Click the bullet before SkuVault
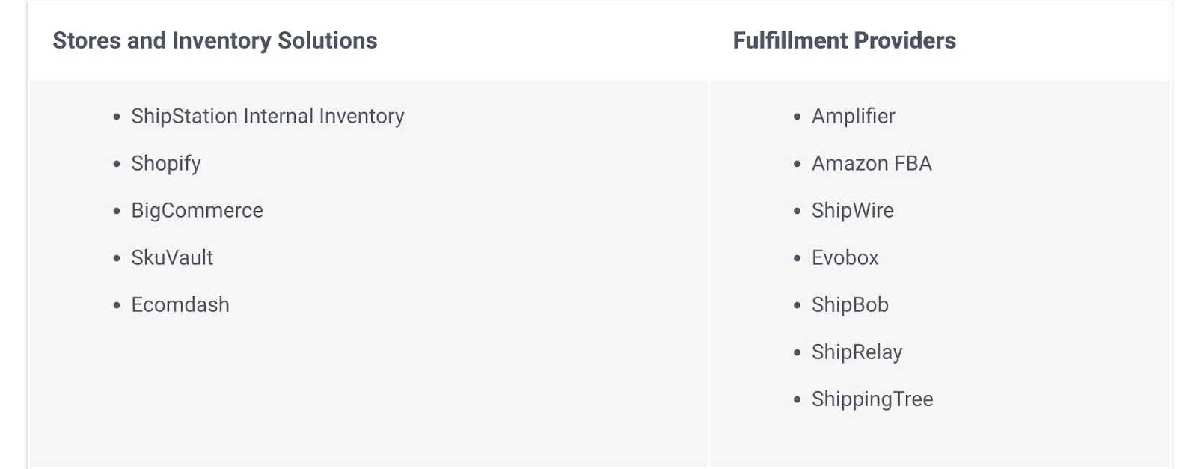Image resolution: width=1197 pixels, height=469 pixels. (117, 258)
